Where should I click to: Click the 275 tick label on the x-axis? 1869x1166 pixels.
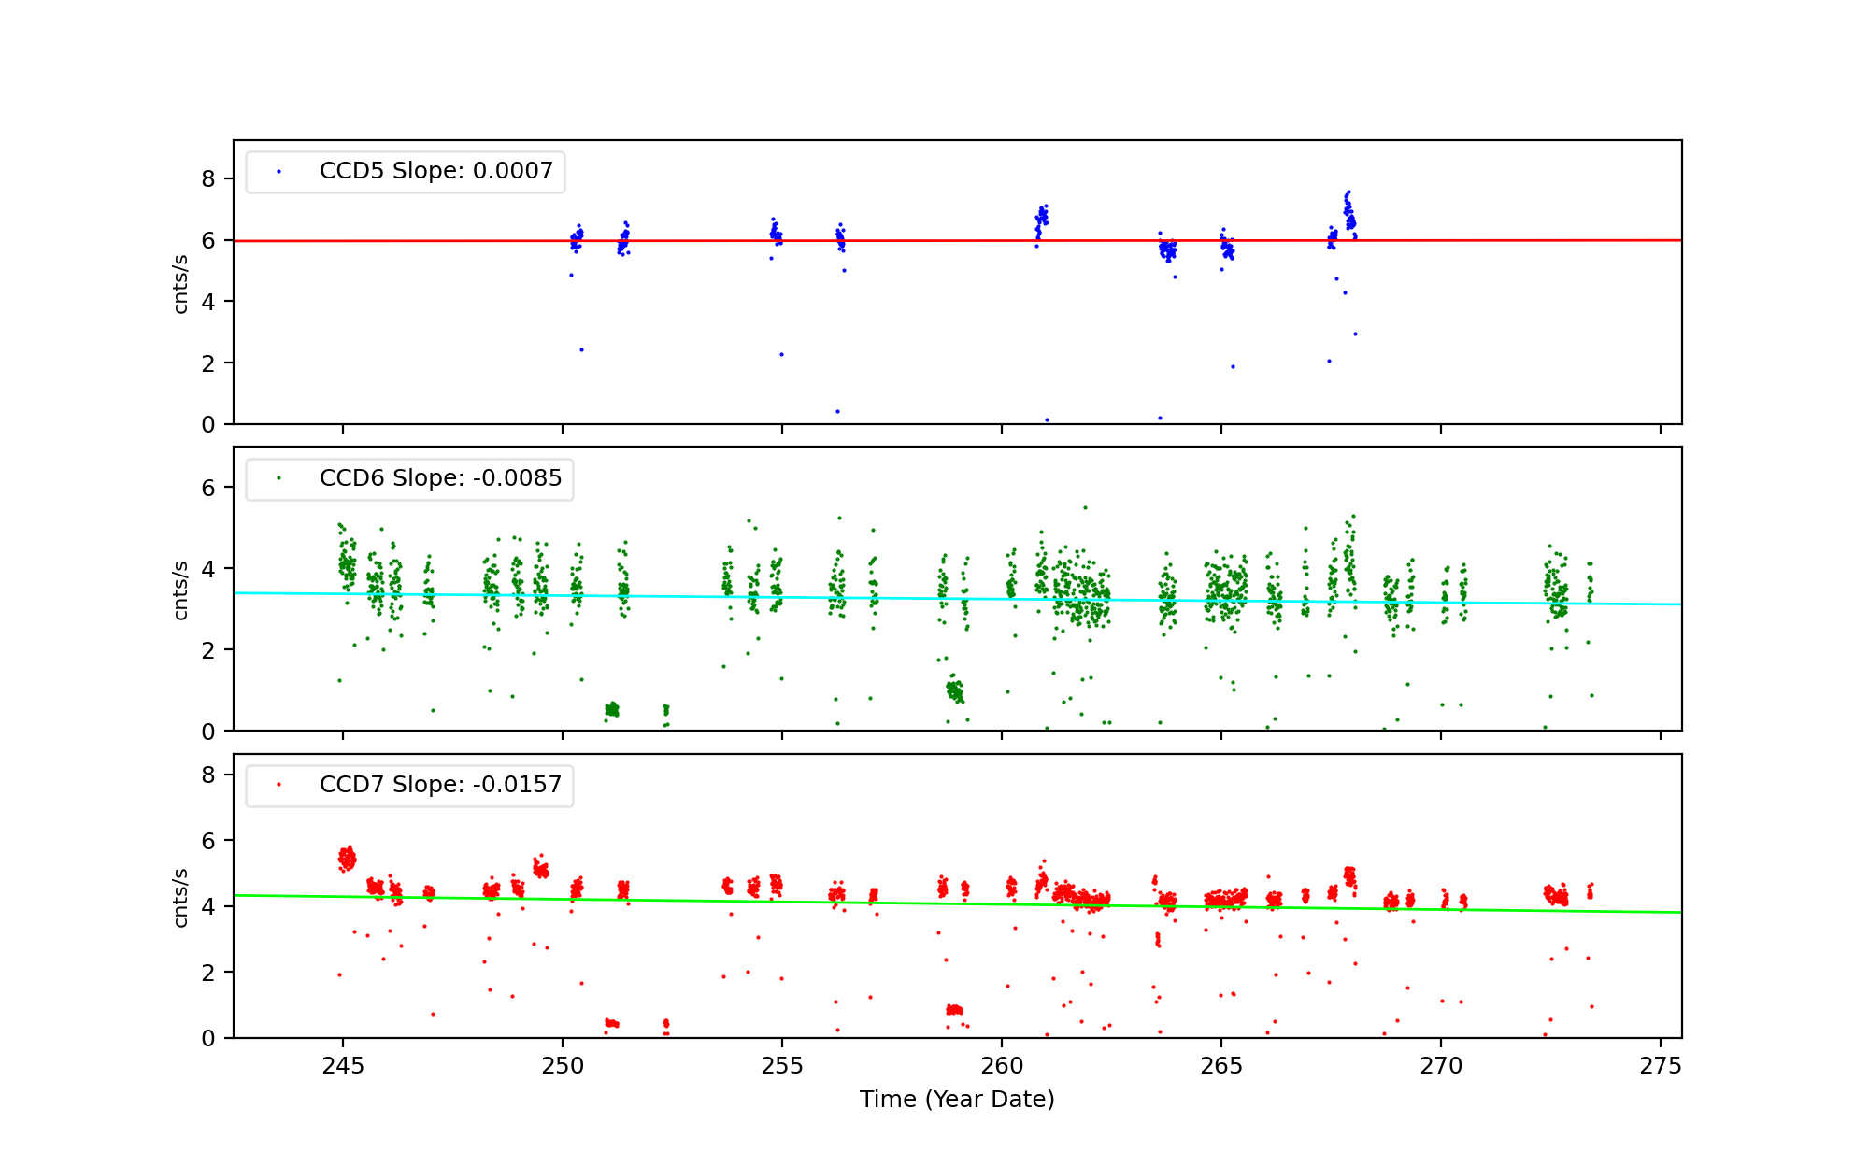click(x=1660, y=1066)
